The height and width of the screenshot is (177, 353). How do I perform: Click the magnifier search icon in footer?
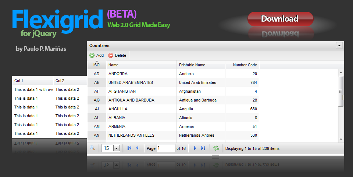click(x=92, y=148)
